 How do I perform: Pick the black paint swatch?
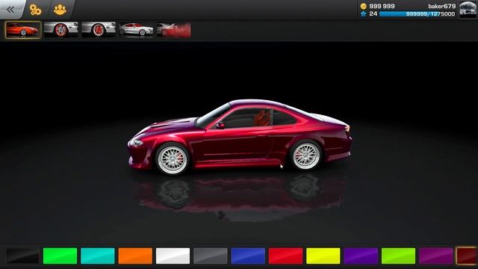(x=22, y=256)
